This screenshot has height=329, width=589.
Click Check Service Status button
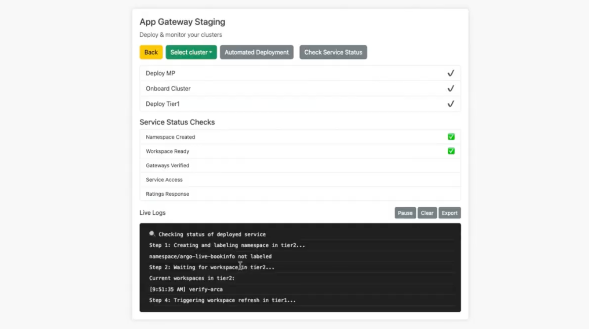tap(333, 52)
